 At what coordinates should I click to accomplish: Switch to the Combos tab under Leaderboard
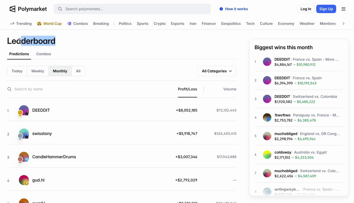[44, 54]
